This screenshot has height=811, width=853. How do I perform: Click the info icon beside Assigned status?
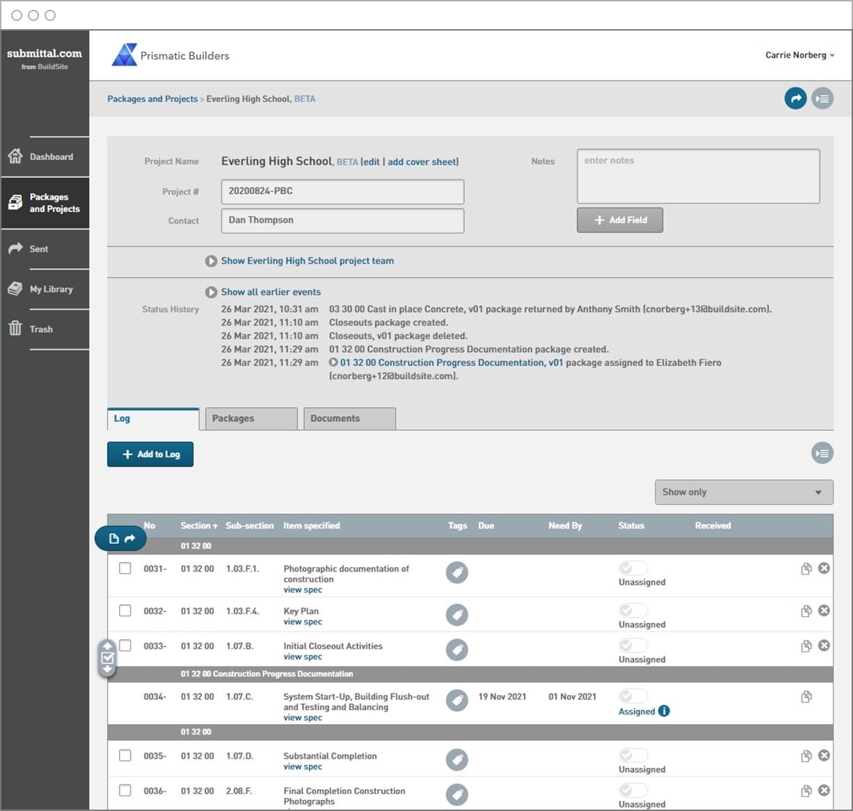664,711
